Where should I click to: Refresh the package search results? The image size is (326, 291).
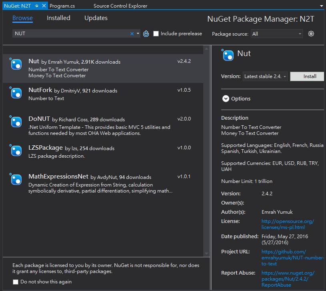pyautogui.click(x=146, y=34)
